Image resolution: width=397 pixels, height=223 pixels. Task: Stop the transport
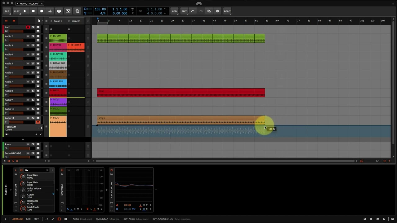33,11
